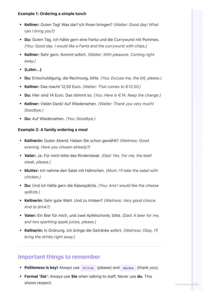This screenshot has width=212, height=300.
Task: Select the "Important things to remember" heading
Action: point(59,257)
